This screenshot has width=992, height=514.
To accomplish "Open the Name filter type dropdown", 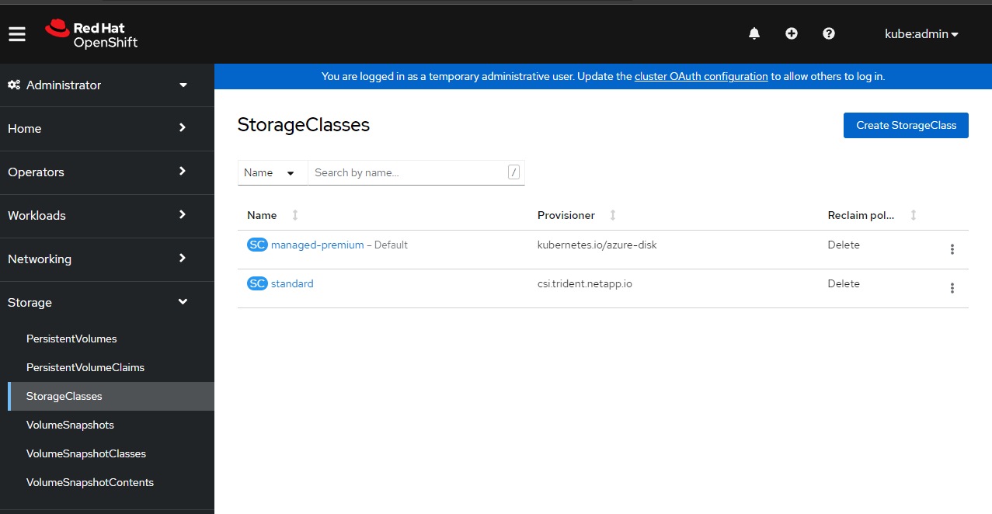I will click(x=272, y=172).
